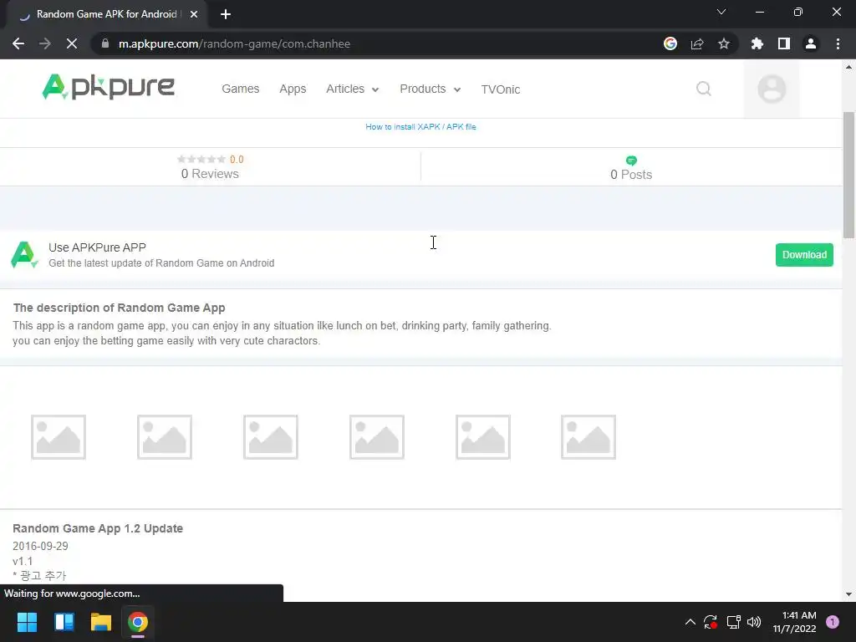Click the Random Game App 1.2 Update heading
This screenshot has height=642, width=856.
(x=98, y=528)
